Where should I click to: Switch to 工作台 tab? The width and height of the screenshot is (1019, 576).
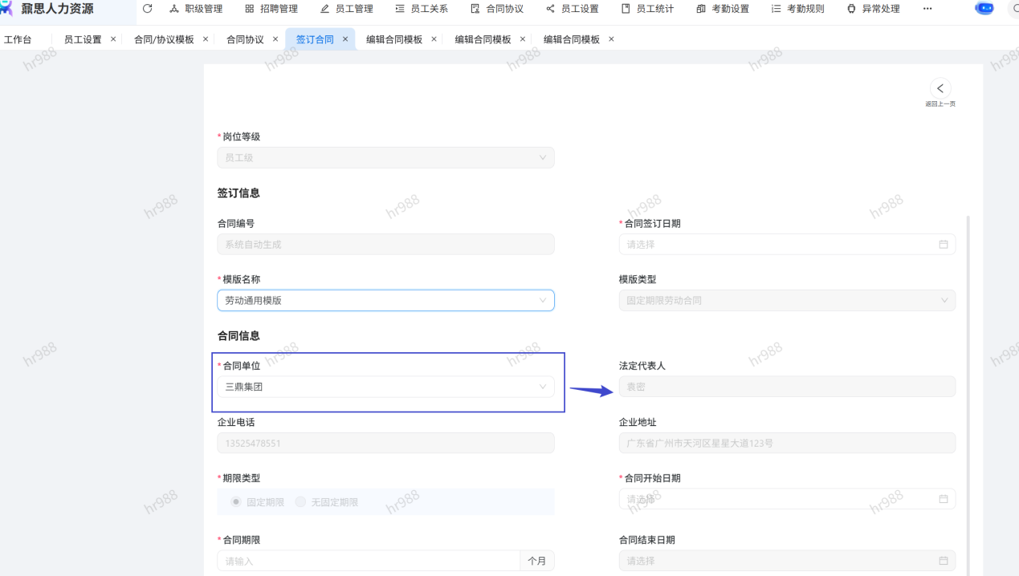point(18,39)
